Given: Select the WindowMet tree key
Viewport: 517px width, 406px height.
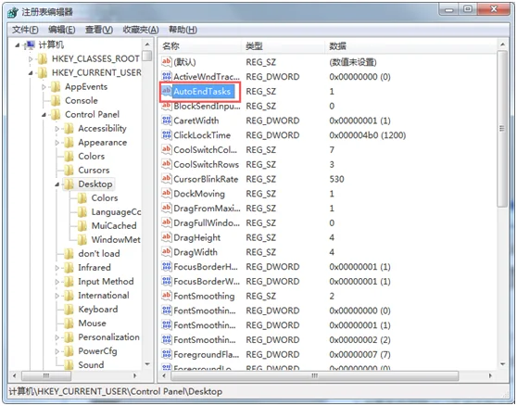Looking at the screenshot, I should (x=116, y=240).
